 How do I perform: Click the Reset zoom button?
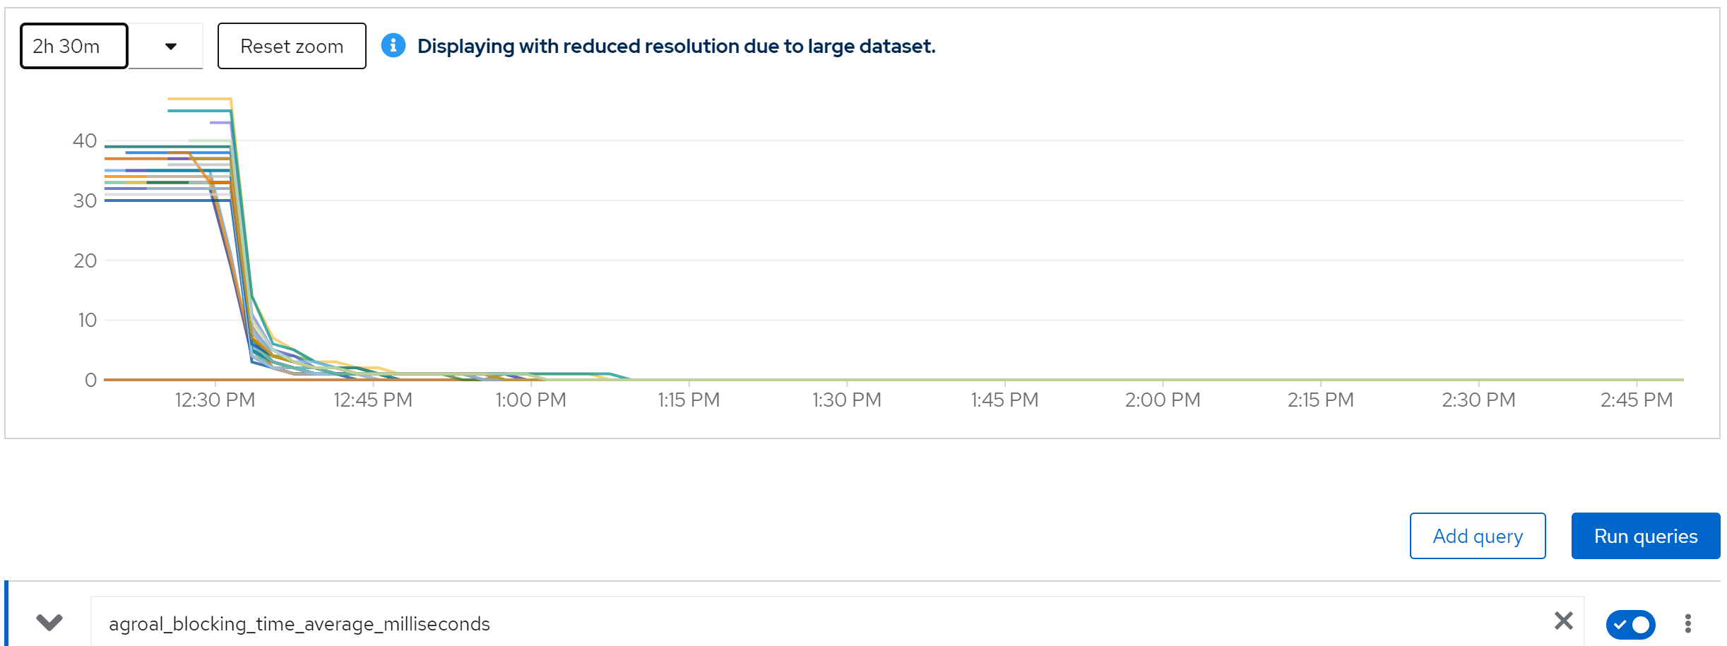pyautogui.click(x=292, y=47)
